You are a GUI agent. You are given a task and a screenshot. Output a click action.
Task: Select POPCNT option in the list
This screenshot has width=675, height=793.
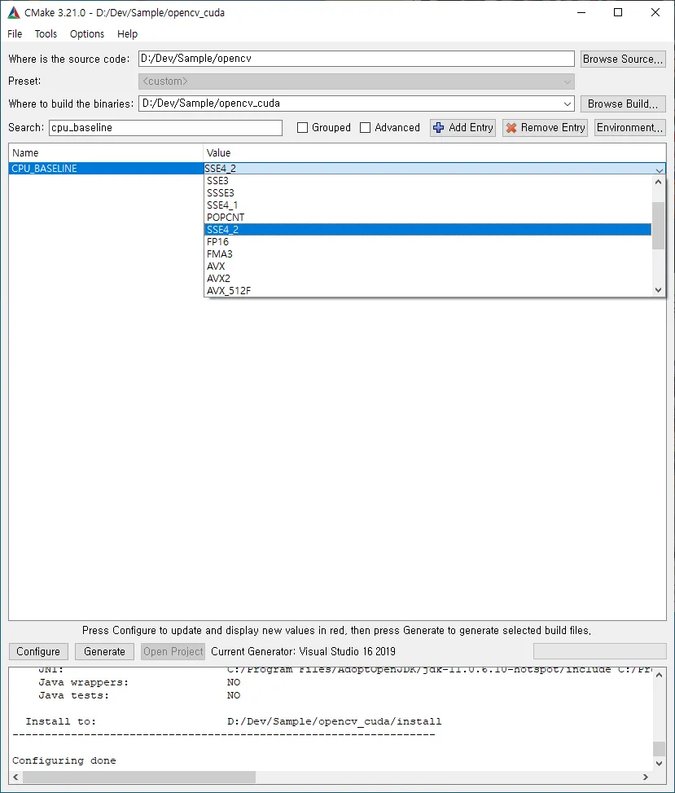click(x=427, y=217)
